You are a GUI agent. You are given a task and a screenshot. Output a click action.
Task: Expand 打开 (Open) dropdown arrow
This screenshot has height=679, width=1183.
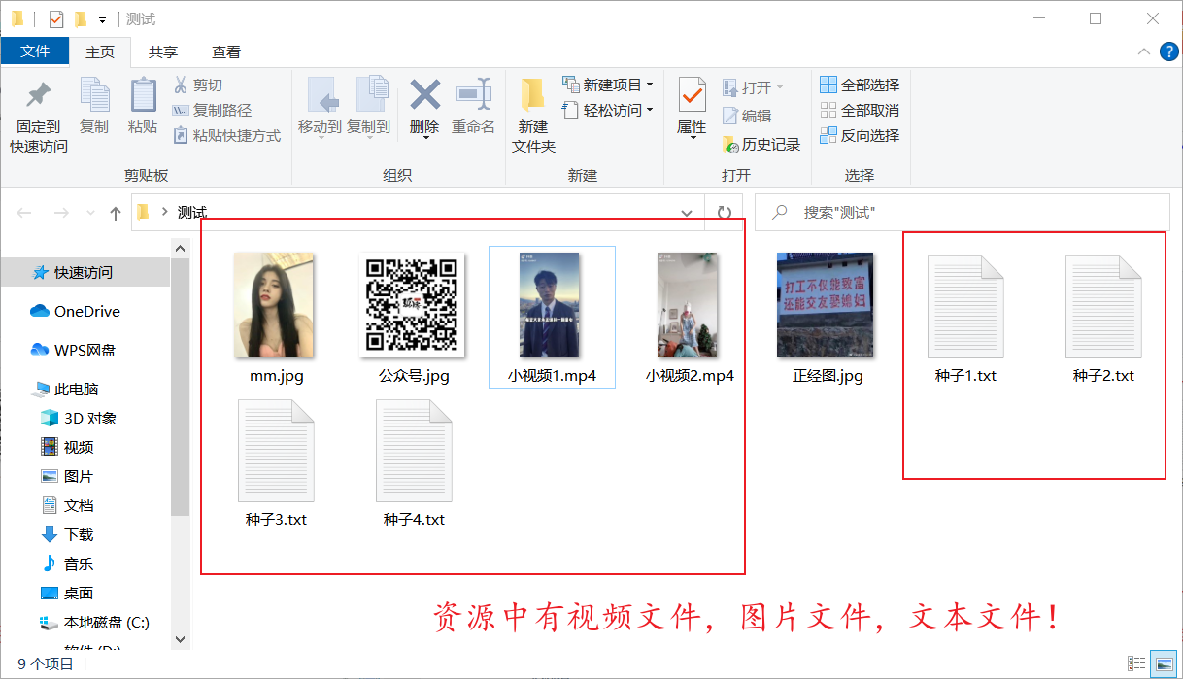click(x=780, y=87)
